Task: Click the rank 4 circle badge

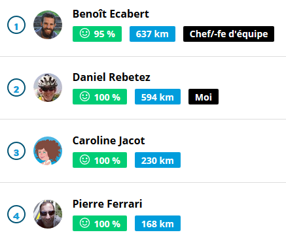Action: click(x=16, y=214)
